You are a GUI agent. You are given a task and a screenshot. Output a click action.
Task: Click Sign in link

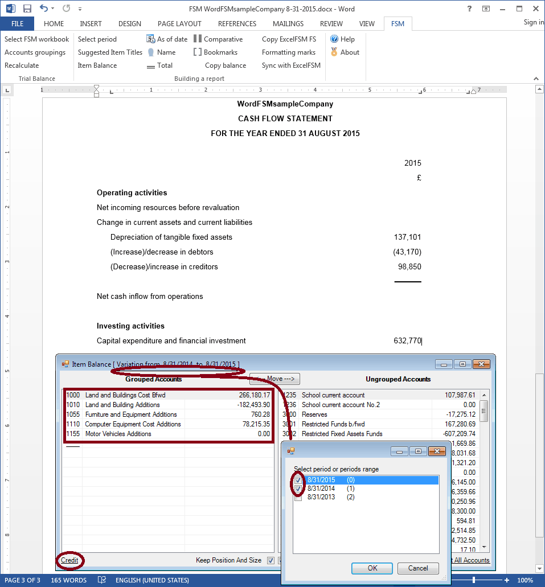point(534,22)
